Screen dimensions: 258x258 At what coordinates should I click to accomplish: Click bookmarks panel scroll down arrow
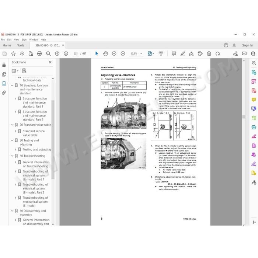(x=53, y=224)
